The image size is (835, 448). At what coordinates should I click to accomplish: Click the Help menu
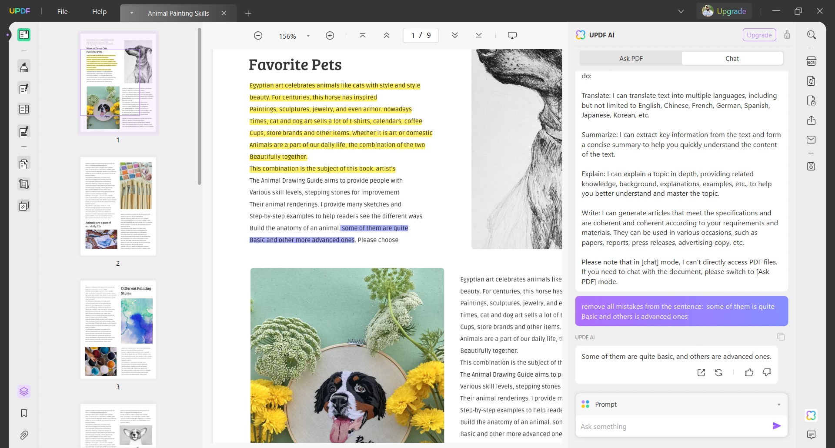pyautogui.click(x=99, y=12)
